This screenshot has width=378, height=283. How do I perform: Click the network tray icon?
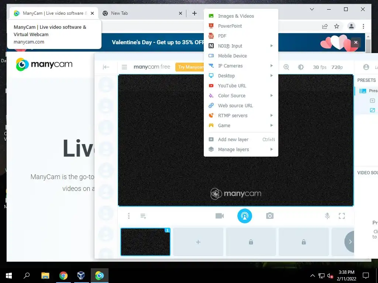point(322,276)
